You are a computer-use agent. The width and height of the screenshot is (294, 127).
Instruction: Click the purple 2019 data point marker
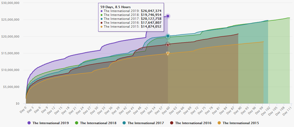[168, 16]
